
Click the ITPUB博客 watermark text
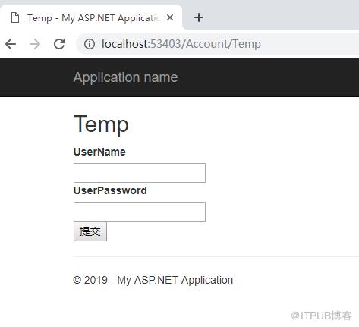point(321,316)
